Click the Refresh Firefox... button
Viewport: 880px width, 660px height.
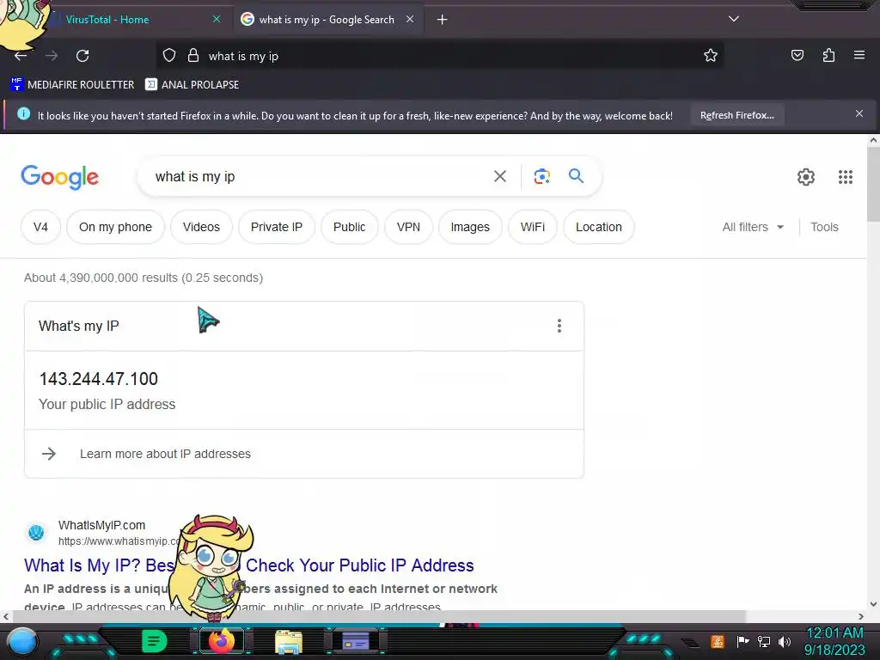(x=736, y=115)
